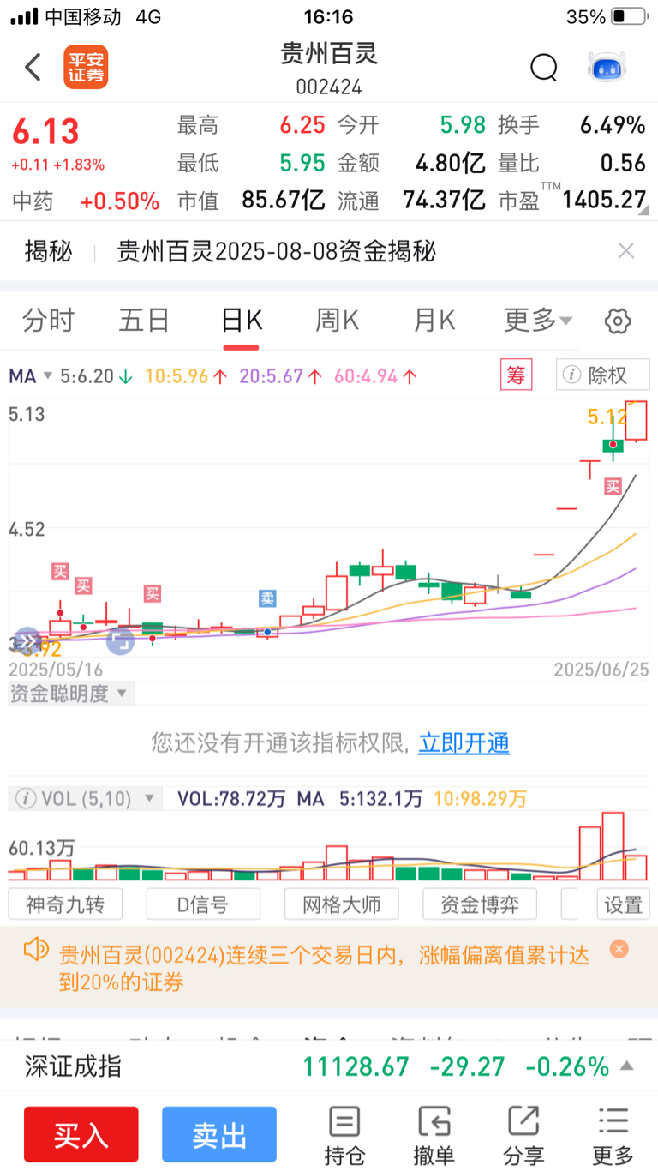
Task: Dismiss the orange 涨幅偏离值 notice
Action: coord(619,949)
